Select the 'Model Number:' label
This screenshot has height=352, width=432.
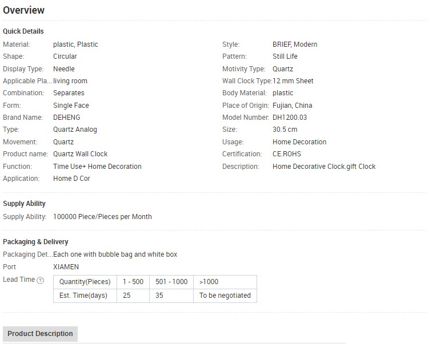246,118
